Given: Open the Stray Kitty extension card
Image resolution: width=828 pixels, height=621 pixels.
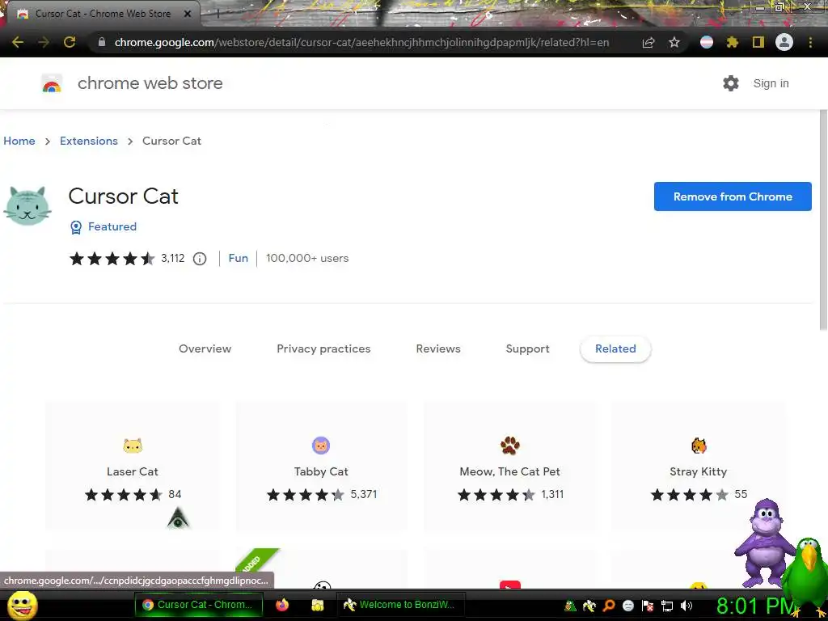Looking at the screenshot, I should [698, 466].
